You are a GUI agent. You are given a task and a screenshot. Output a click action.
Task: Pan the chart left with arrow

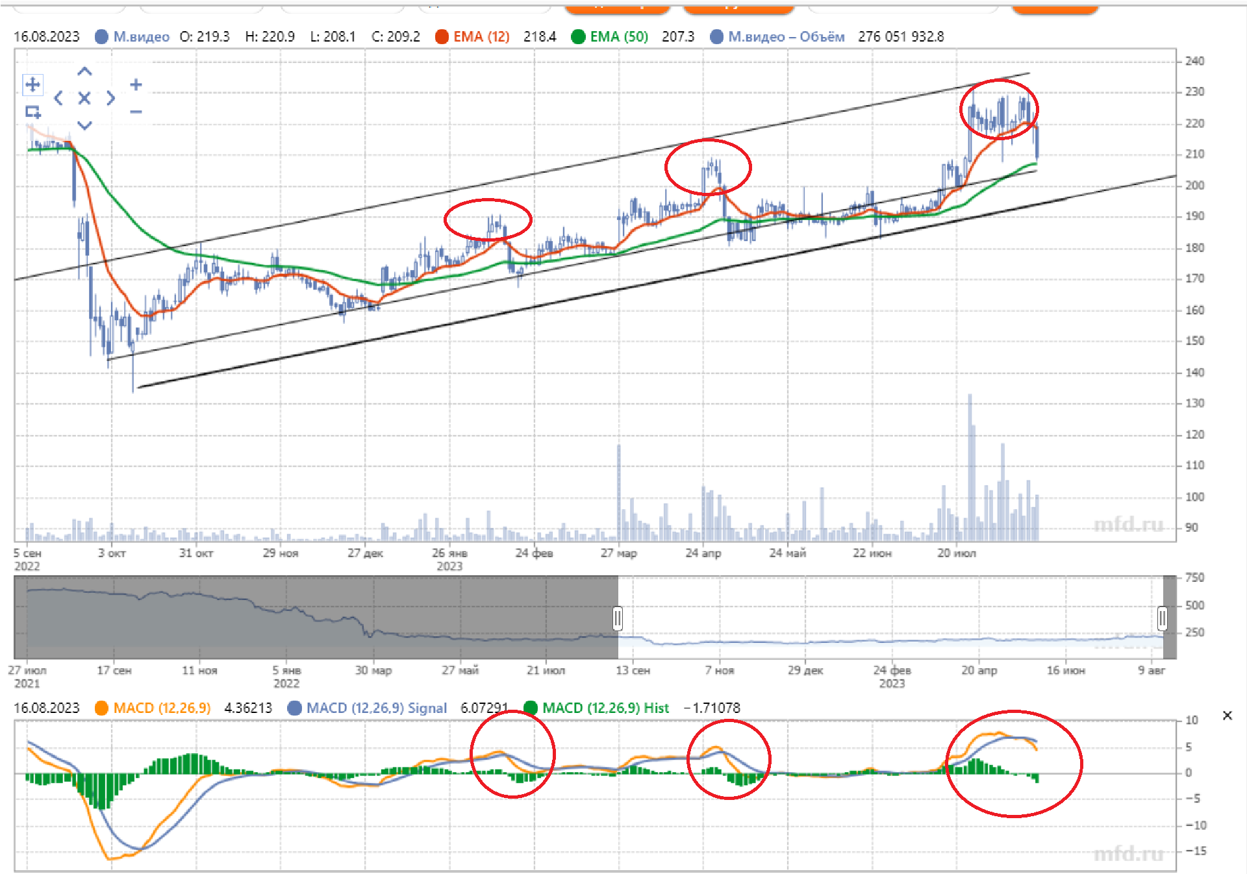(x=58, y=98)
